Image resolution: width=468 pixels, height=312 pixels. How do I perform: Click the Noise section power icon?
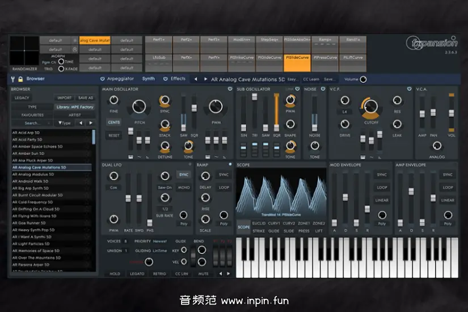[x=323, y=88]
